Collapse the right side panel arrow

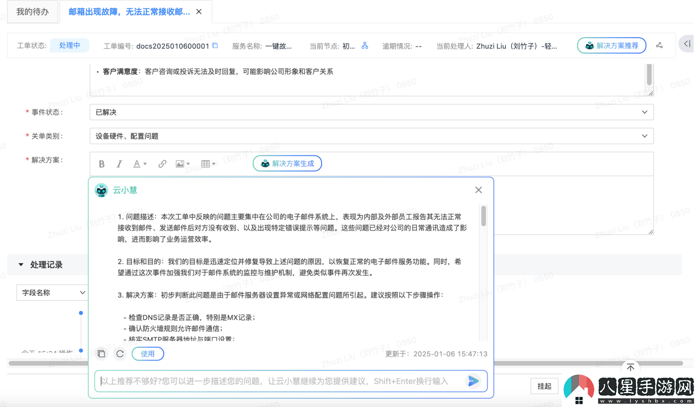click(687, 44)
